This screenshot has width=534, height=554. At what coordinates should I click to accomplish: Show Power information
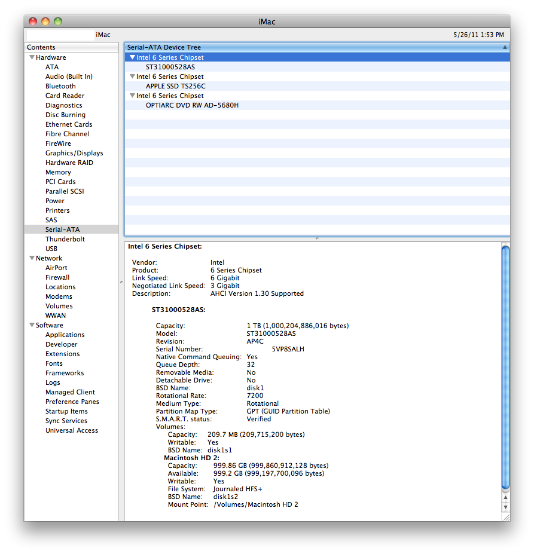[x=55, y=200]
